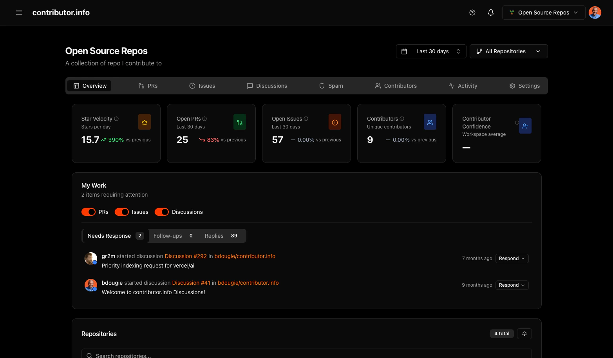Click the Contributor Confidence badge icon

coord(525,125)
